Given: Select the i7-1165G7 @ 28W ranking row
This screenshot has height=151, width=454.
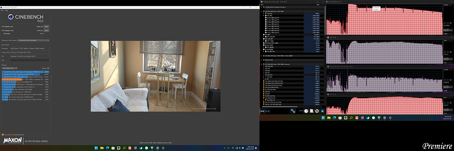Looking at the screenshot, I should coord(25,95).
